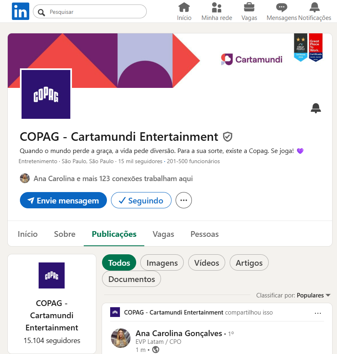Image resolution: width=337 pixels, height=354 pixels.
Task: Select the Imagens filter chip
Action: tap(162, 262)
